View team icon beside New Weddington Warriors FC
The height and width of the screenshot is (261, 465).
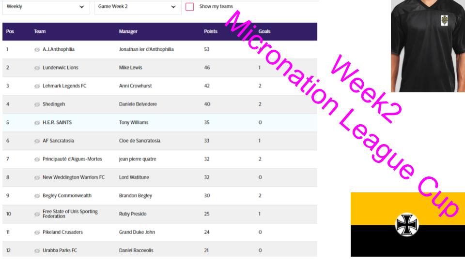37,177
